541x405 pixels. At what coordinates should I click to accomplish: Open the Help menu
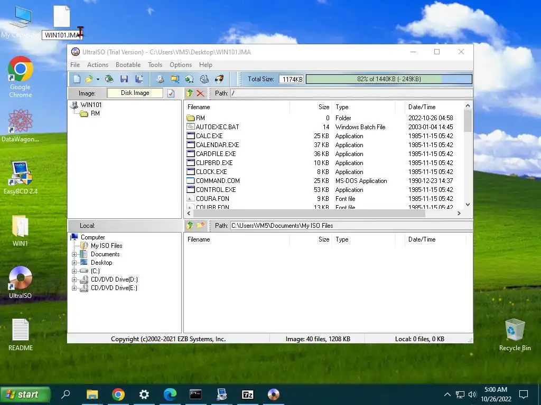(x=206, y=65)
